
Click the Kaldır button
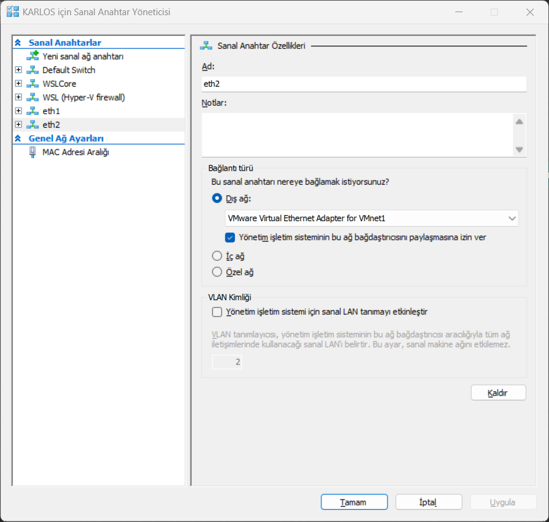498,393
